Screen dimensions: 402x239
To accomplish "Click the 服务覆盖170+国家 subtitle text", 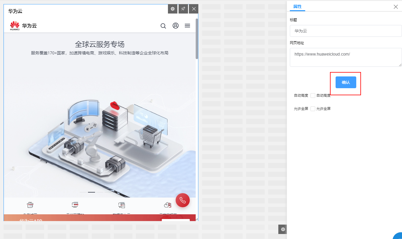I will tap(100, 53).
